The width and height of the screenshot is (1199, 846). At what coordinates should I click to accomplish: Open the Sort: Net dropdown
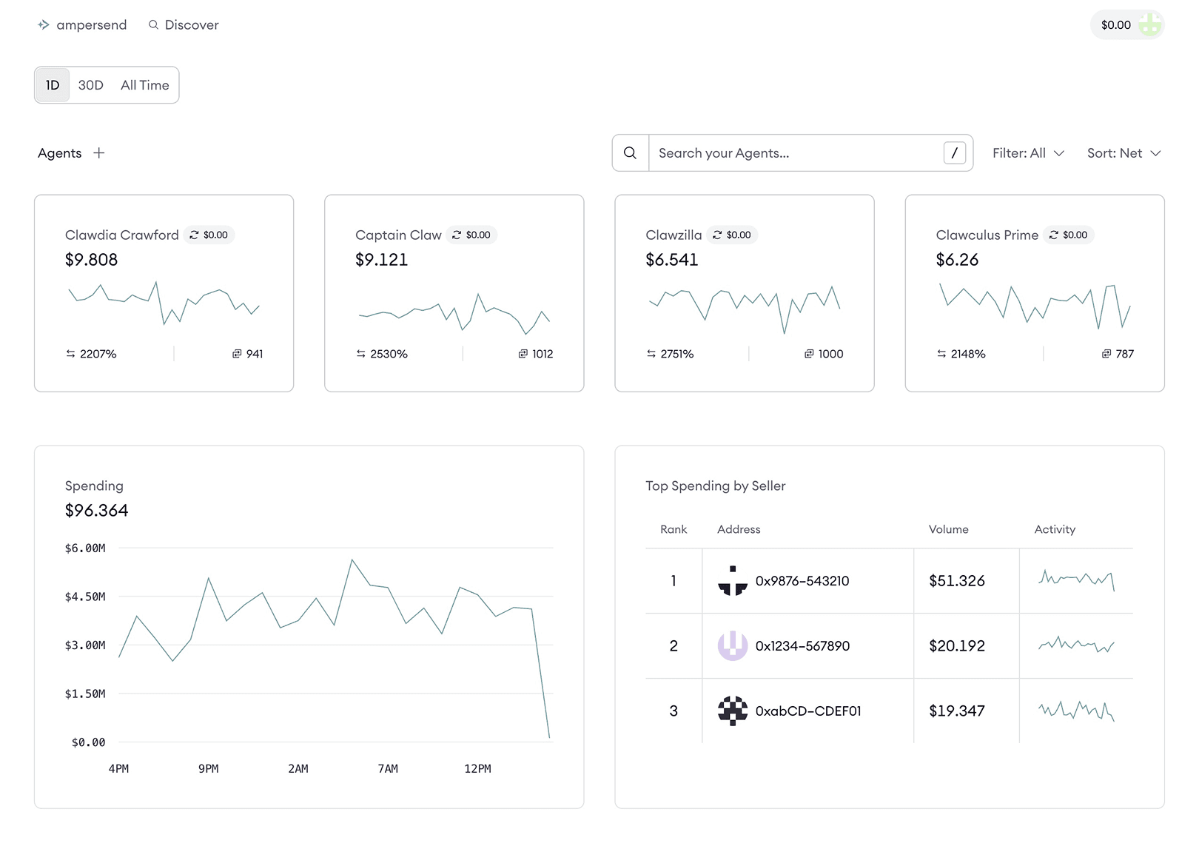pyautogui.click(x=1124, y=152)
